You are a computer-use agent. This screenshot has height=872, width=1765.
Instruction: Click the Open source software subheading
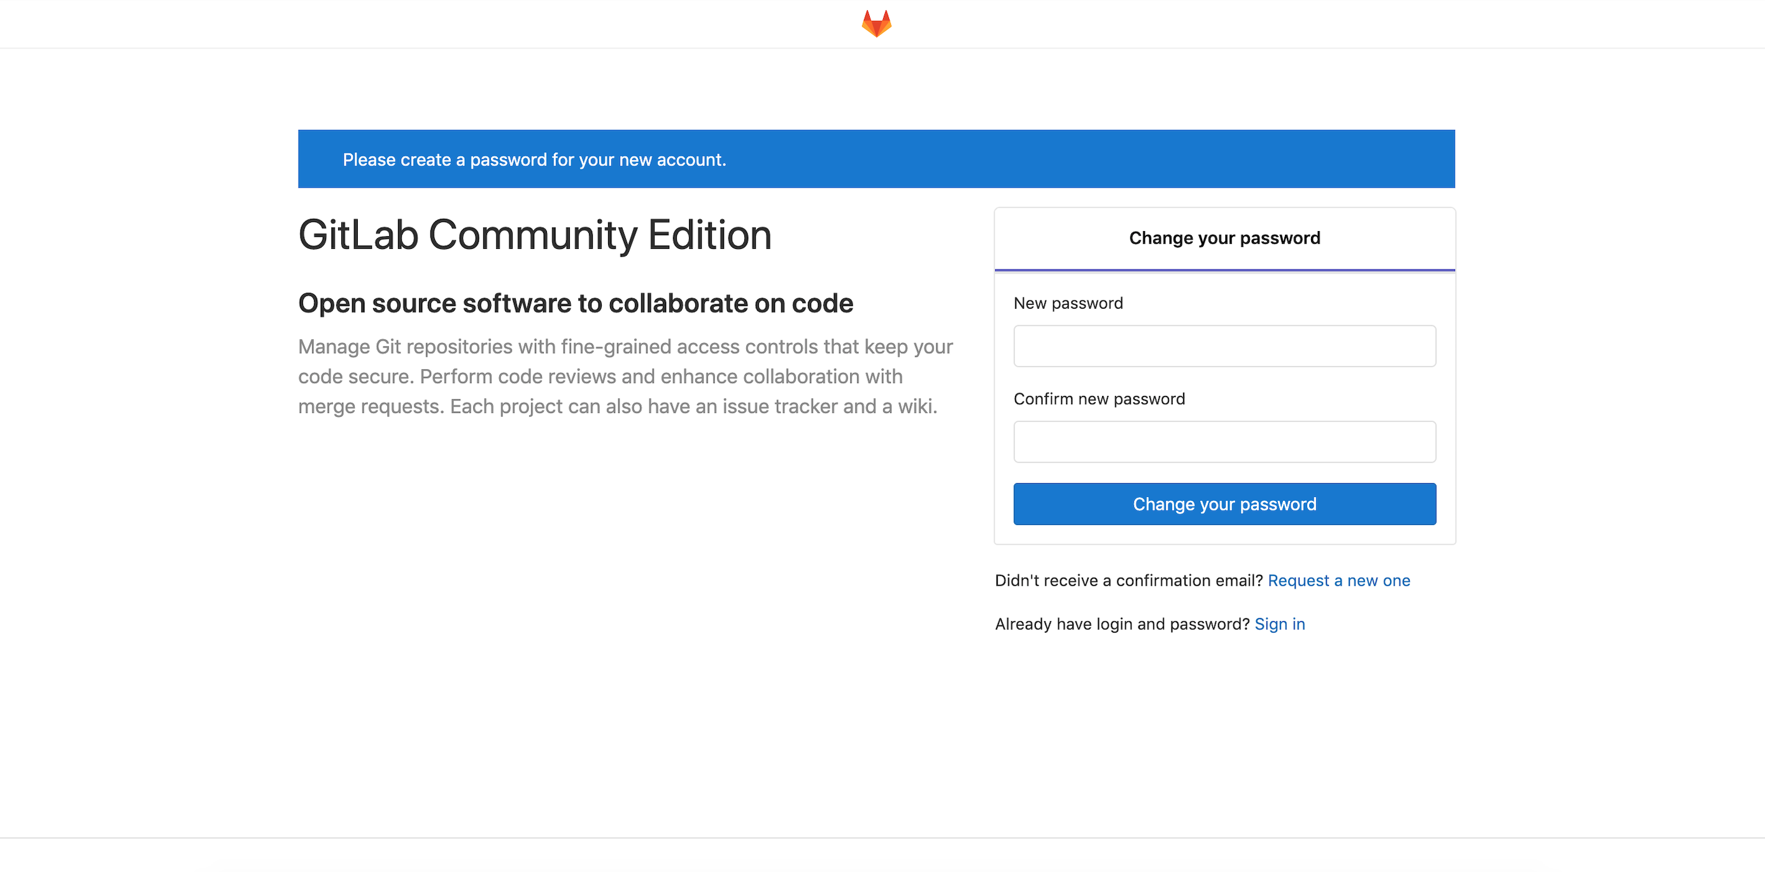click(x=575, y=304)
